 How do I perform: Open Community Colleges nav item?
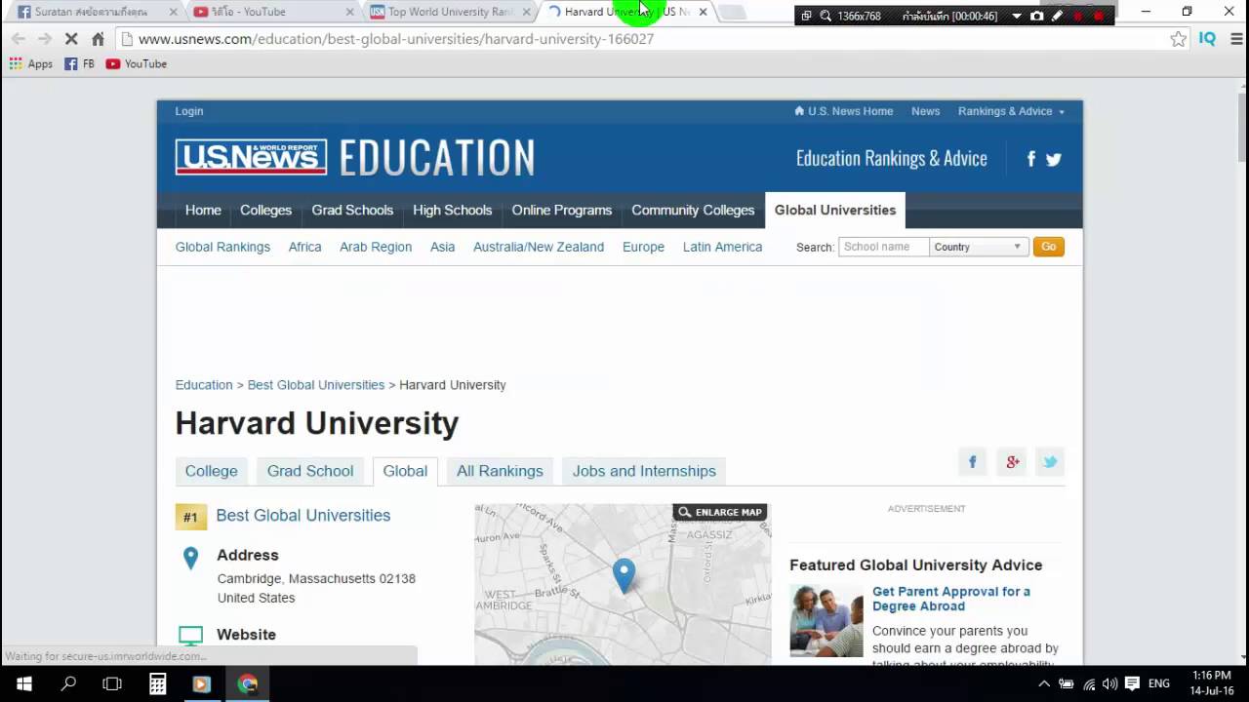coord(693,210)
